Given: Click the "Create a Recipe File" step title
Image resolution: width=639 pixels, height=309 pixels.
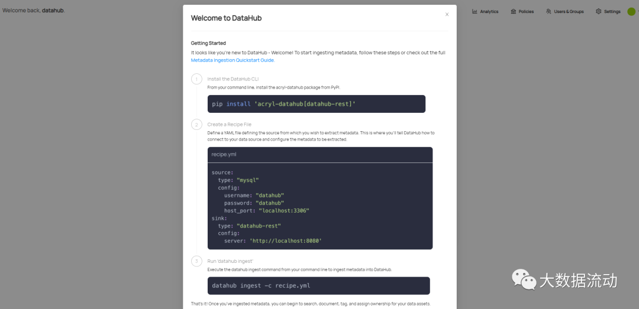Looking at the screenshot, I should pos(228,124).
